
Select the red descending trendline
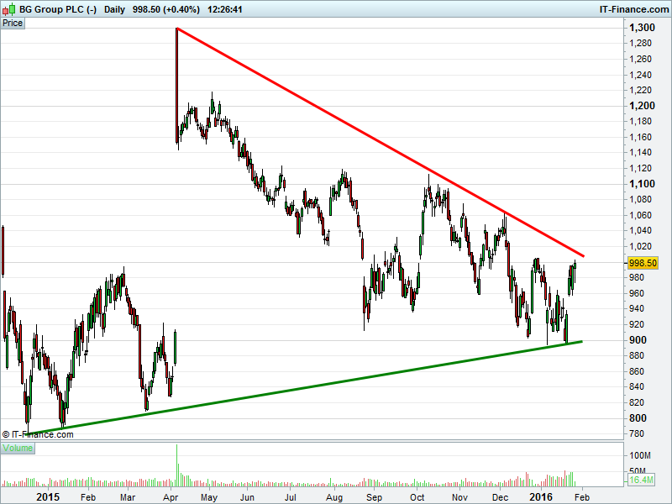coord(378,142)
